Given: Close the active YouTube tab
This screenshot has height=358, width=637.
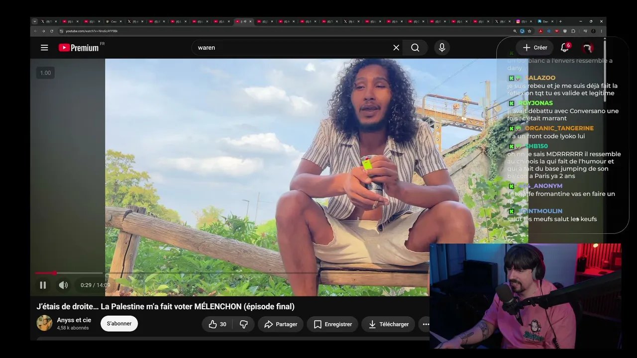Looking at the screenshot, I should [250, 21].
